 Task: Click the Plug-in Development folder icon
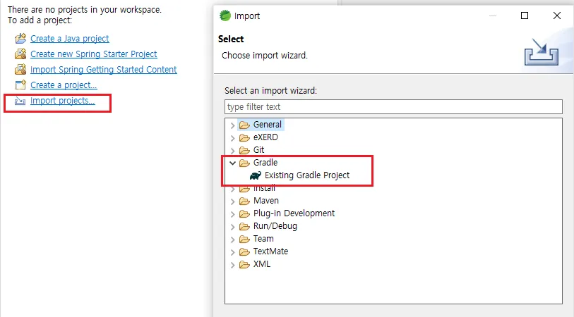[244, 214]
